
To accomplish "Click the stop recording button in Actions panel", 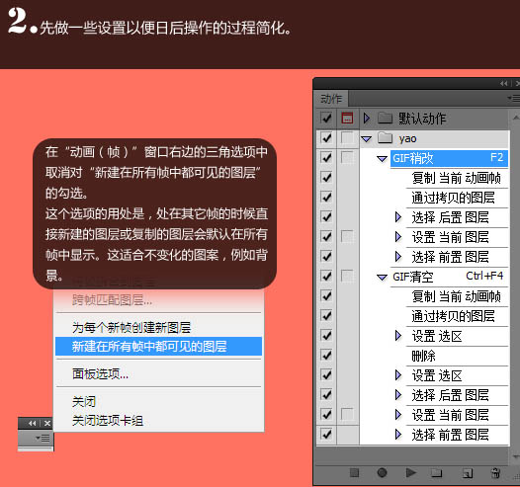I will click(x=354, y=472).
